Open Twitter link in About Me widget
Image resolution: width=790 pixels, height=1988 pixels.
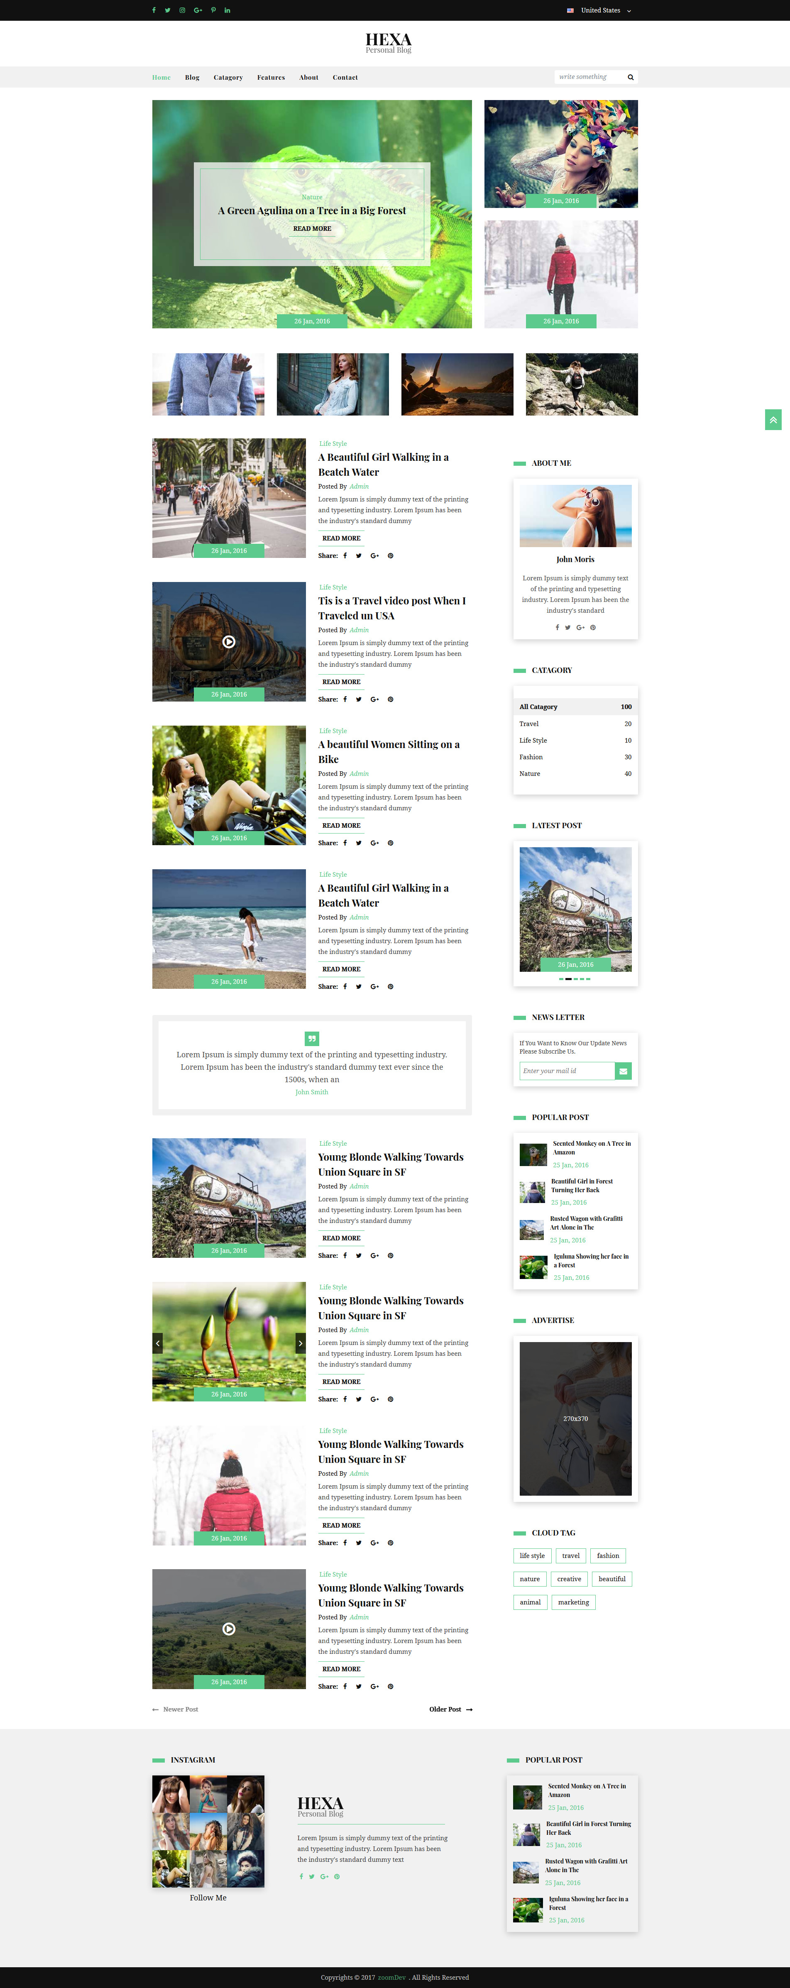568,627
